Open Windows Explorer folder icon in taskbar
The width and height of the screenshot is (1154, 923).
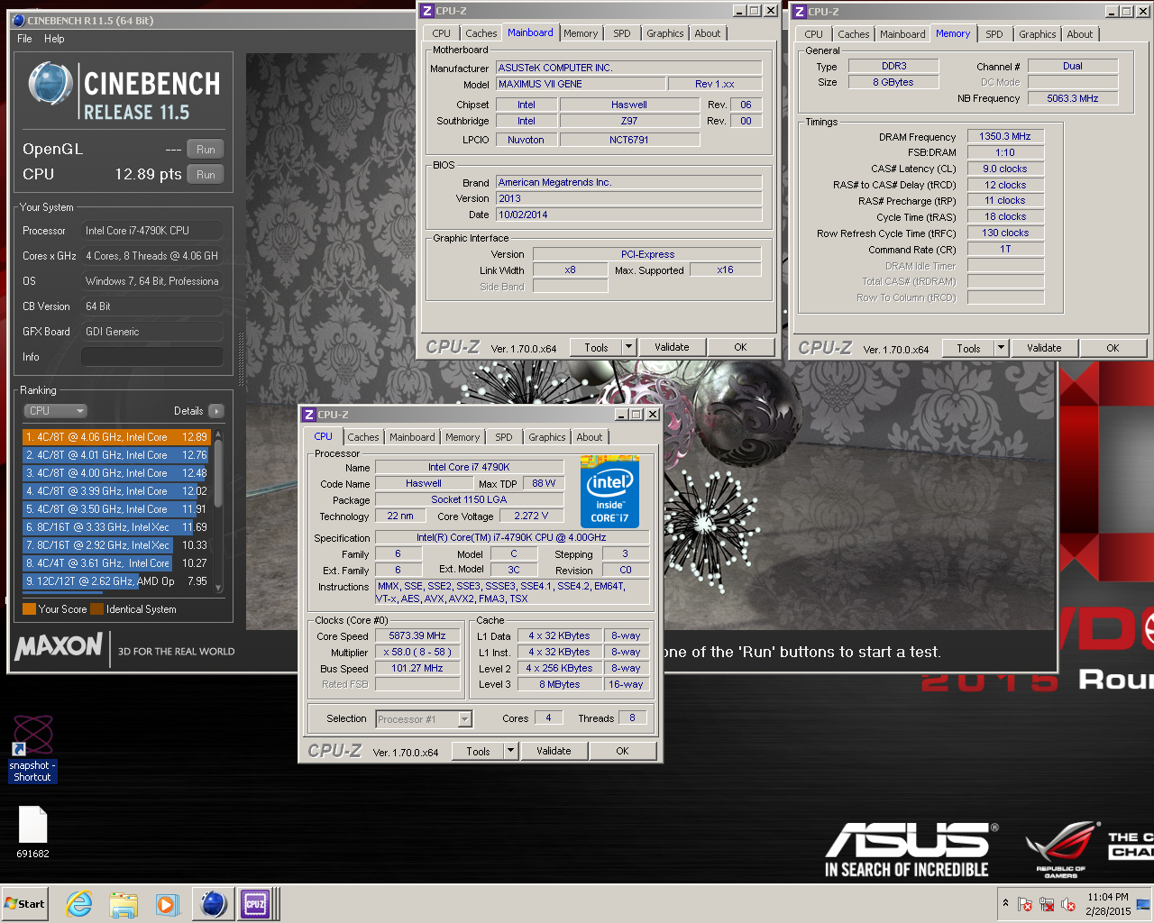[124, 904]
